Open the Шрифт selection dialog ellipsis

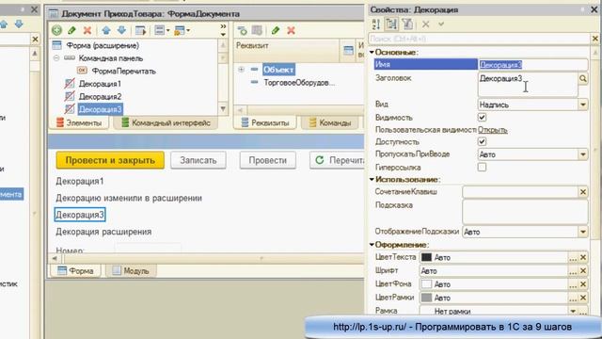(x=573, y=271)
